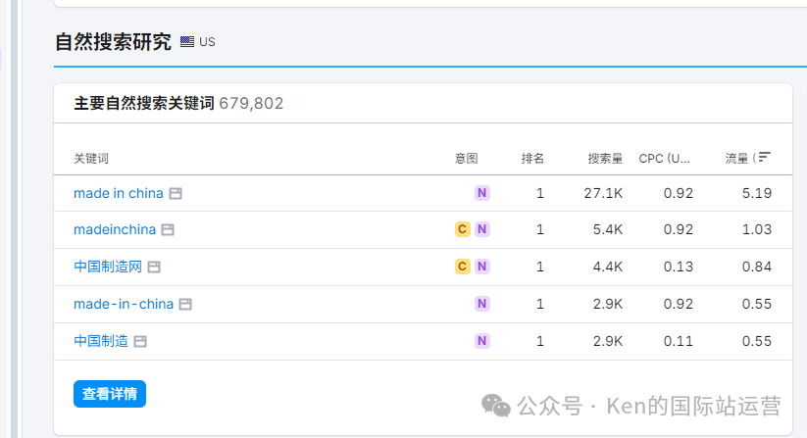807x438 pixels.
Task: Click the 主要自然搜索关键词 title
Action: (x=144, y=103)
